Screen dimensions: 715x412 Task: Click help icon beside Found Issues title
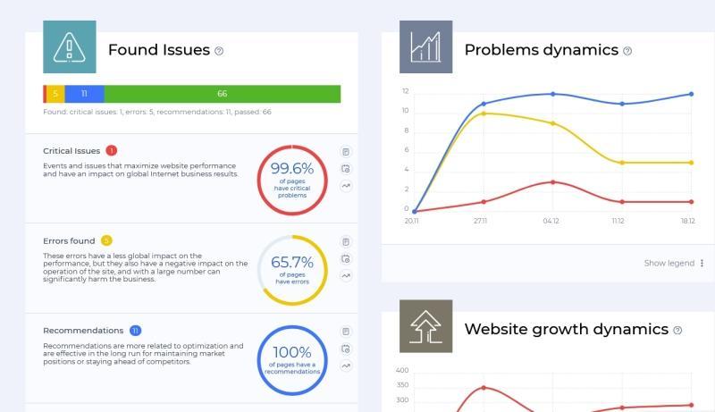tap(219, 51)
